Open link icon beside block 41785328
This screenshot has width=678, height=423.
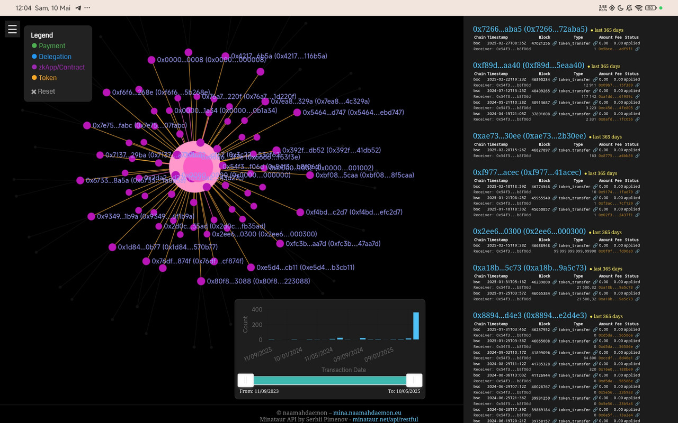pyautogui.click(x=555, y=364)
